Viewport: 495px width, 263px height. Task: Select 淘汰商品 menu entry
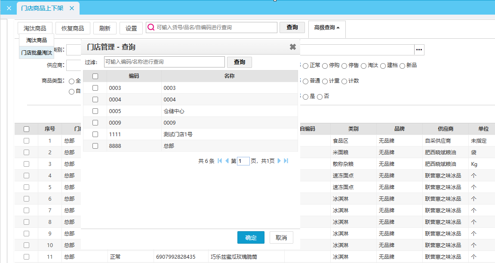pyautogui.click(x=37, y=40)
